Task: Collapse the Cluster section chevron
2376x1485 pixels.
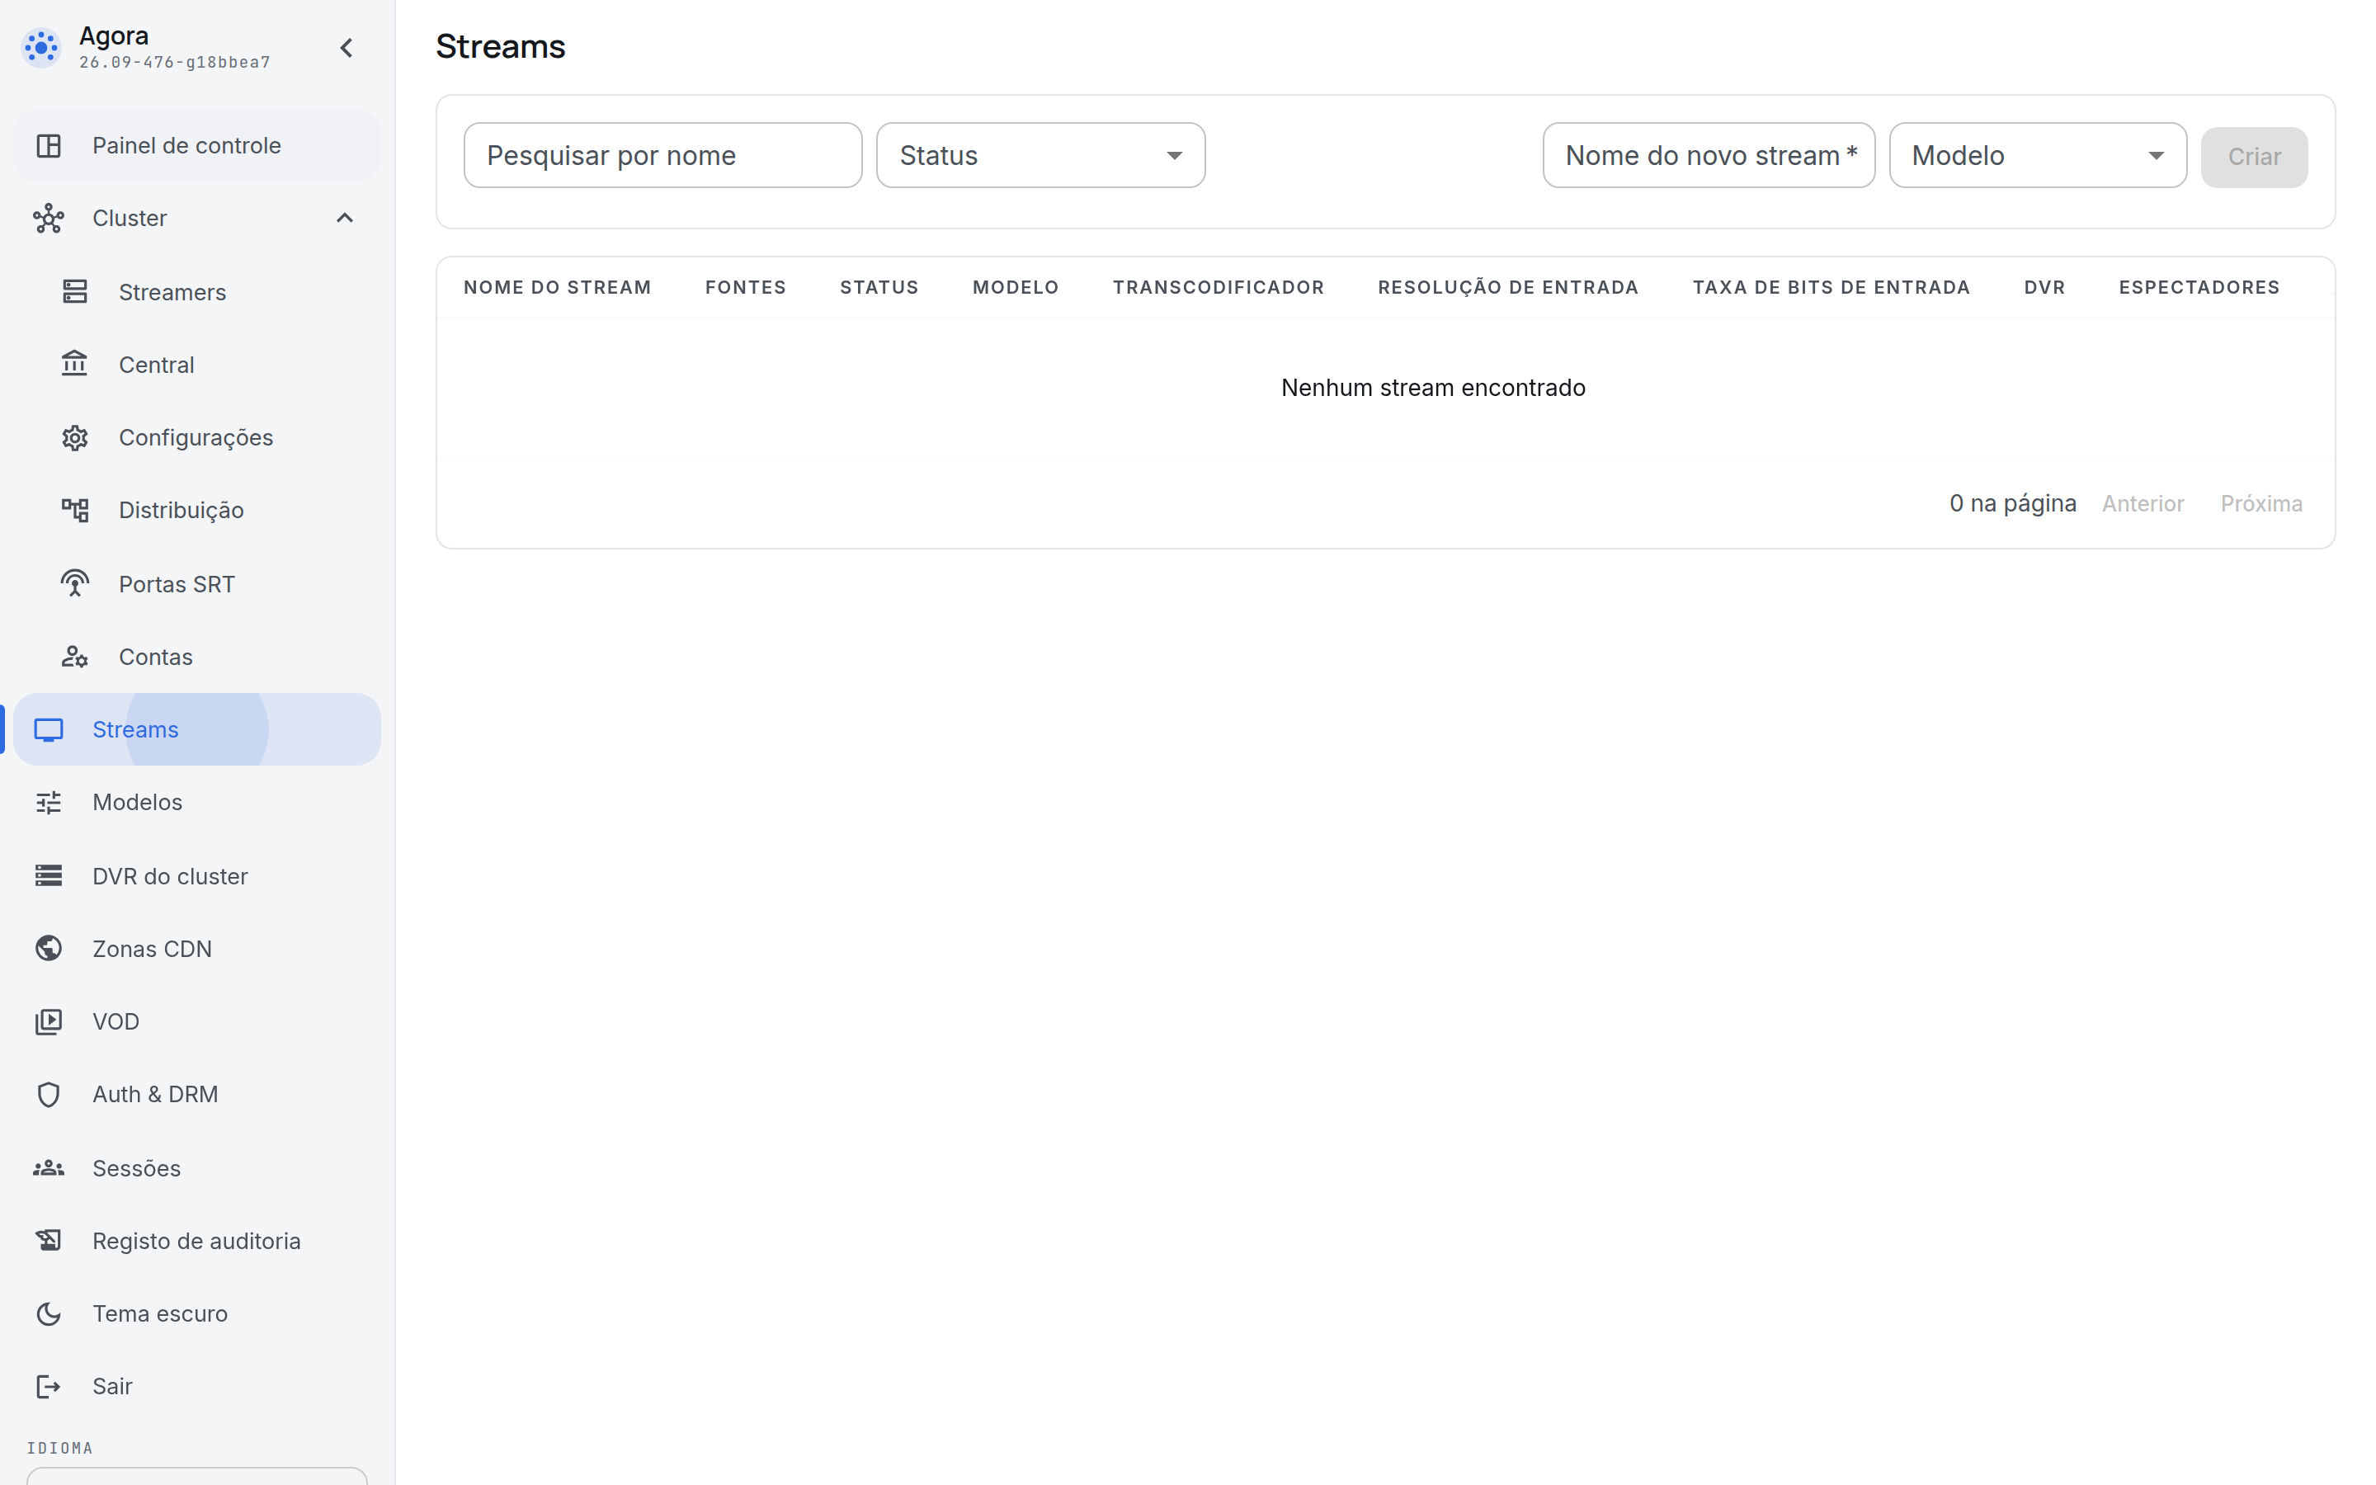Action: (345, 218)
